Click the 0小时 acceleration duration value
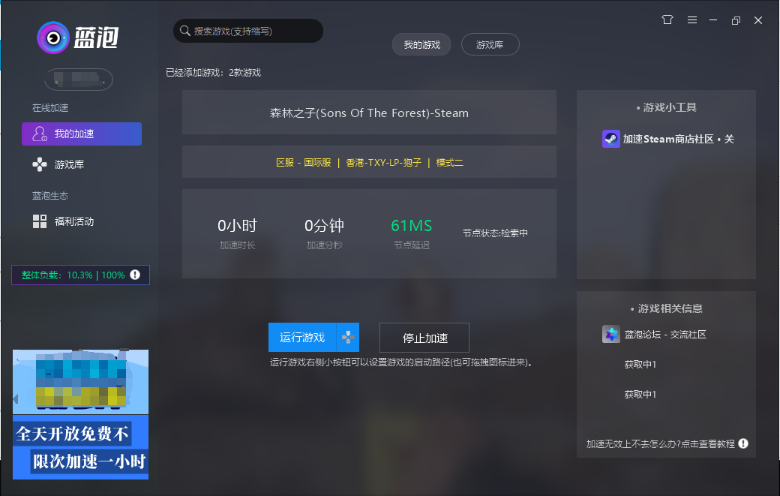780x496 pixels. click(237, 225)
